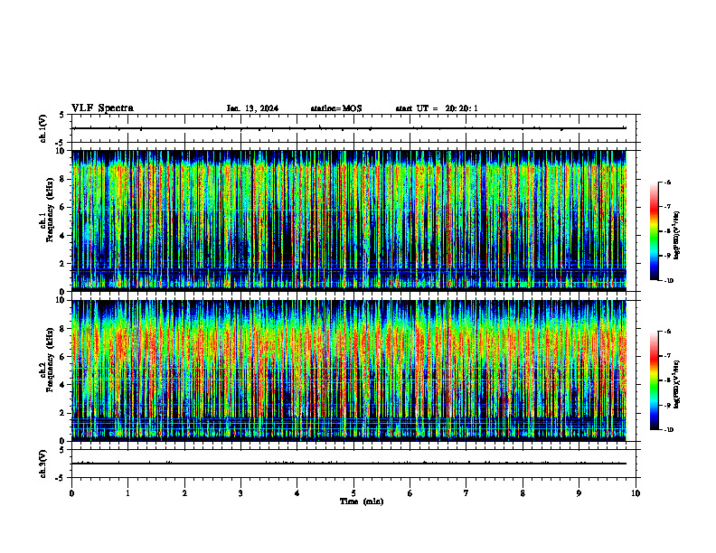
Task: Click the "2" kHz tick on ch.2 frequency axis
Action: pyautogui.click(x=63, y=413)
